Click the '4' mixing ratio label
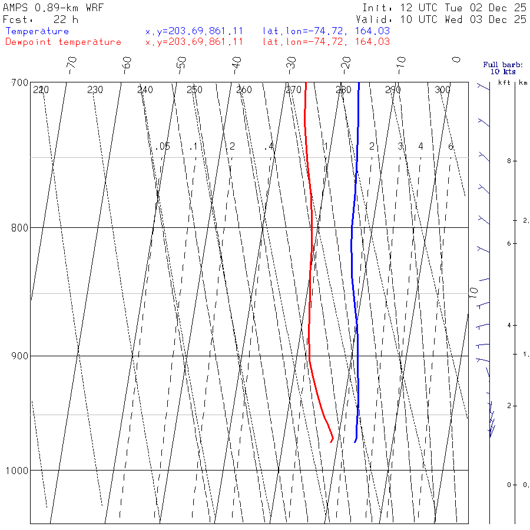This screenshot has height=530, width=530. click(x=420, y=147)
